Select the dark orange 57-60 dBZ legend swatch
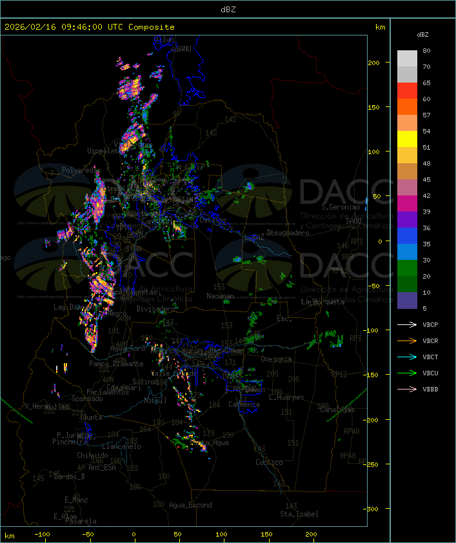 tap(407, 106)
